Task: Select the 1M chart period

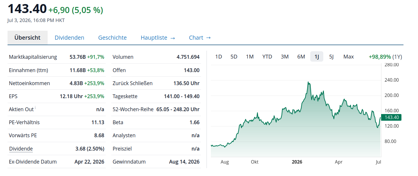Action: [x=250, y=57]
